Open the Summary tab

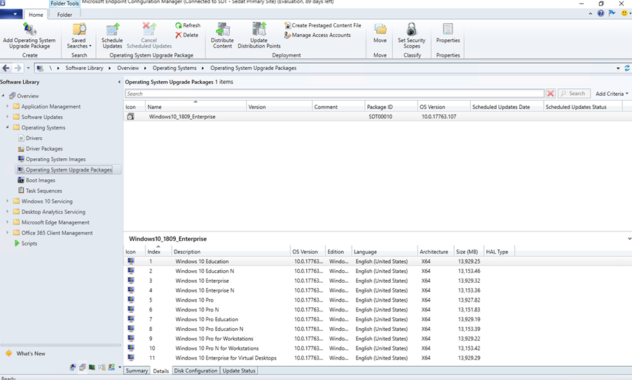[x=137, y=371]
